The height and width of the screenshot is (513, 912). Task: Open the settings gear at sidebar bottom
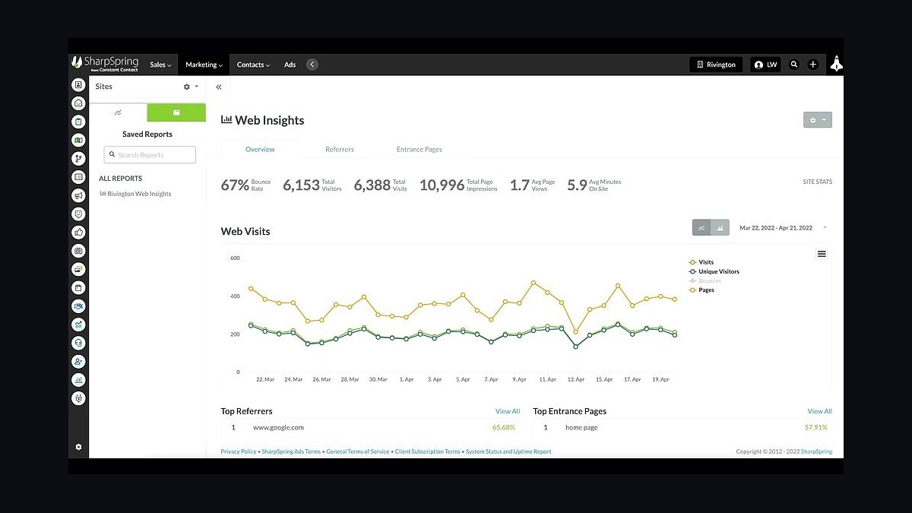click(78, 447)
